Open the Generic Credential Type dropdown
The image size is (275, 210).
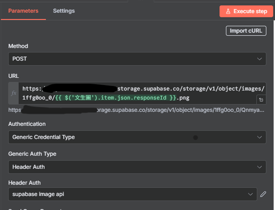(x=136, y=137)
